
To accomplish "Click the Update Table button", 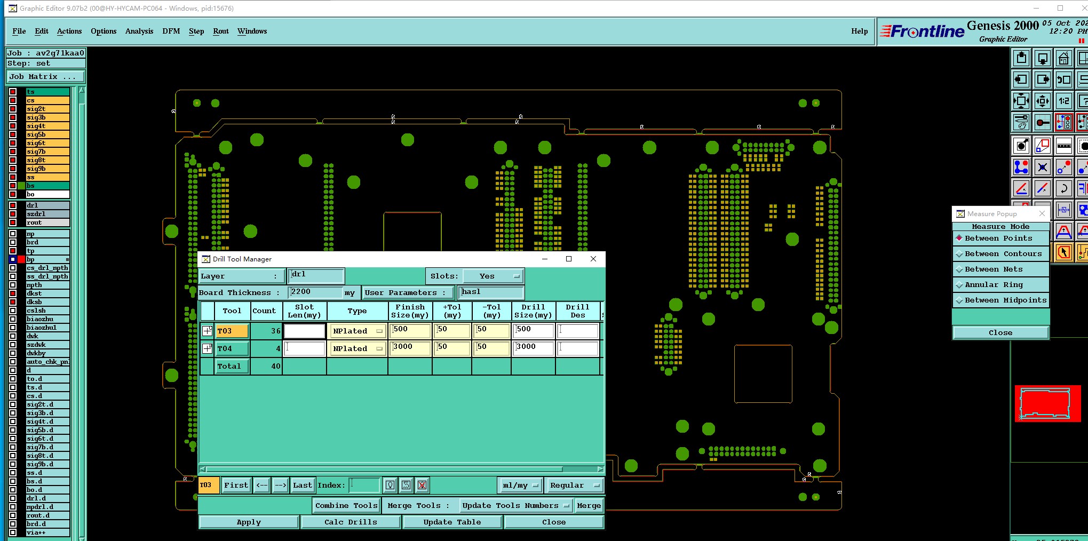I will [452, 522].
